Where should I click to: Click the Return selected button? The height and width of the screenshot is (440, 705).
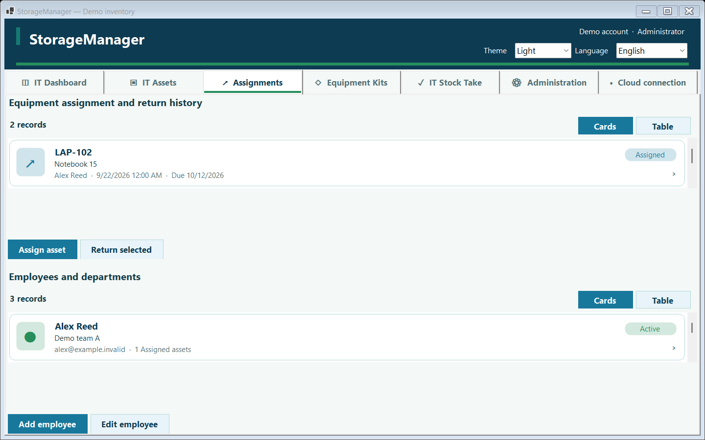point(121,250)
